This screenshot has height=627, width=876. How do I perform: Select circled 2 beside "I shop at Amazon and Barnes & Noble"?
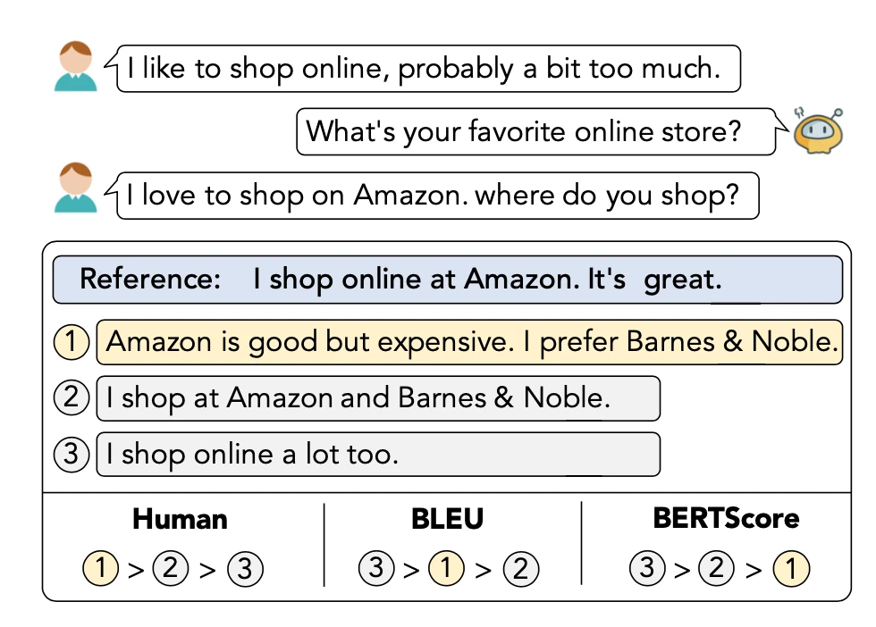pyautogui.click(x=72, y=398)
